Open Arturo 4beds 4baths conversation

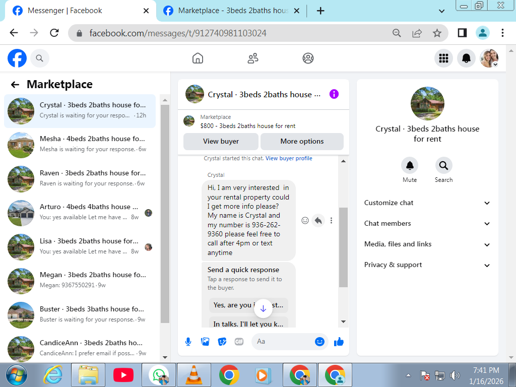click(80, 213)
